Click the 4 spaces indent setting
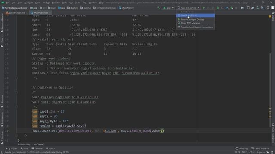The image size is (275, 154). (260, 152)
